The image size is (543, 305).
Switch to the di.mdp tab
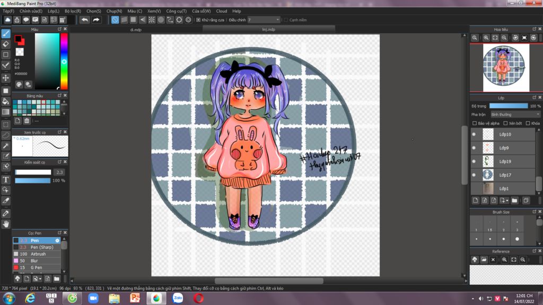coord(136,30)
